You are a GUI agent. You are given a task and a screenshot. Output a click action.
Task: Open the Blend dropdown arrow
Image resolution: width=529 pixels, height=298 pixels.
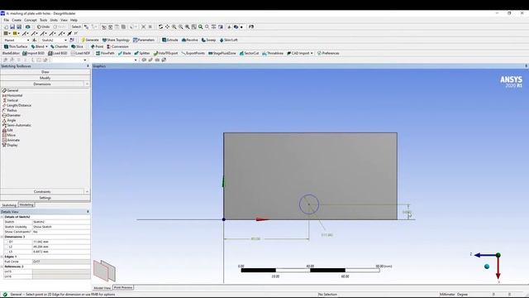(x=46, y=46)
